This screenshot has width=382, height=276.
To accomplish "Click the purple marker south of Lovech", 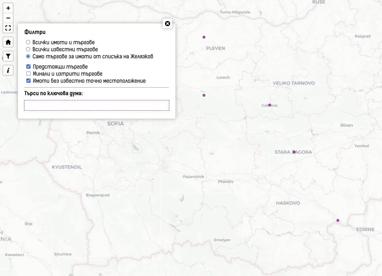I will coord(204,95).
